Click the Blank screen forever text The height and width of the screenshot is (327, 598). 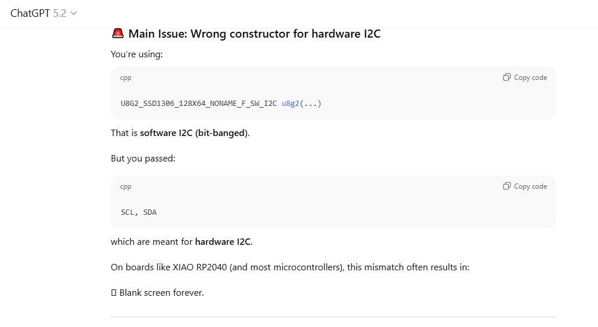[161, 293]
